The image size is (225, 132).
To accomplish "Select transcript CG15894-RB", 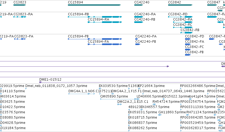I will [95, 17].
